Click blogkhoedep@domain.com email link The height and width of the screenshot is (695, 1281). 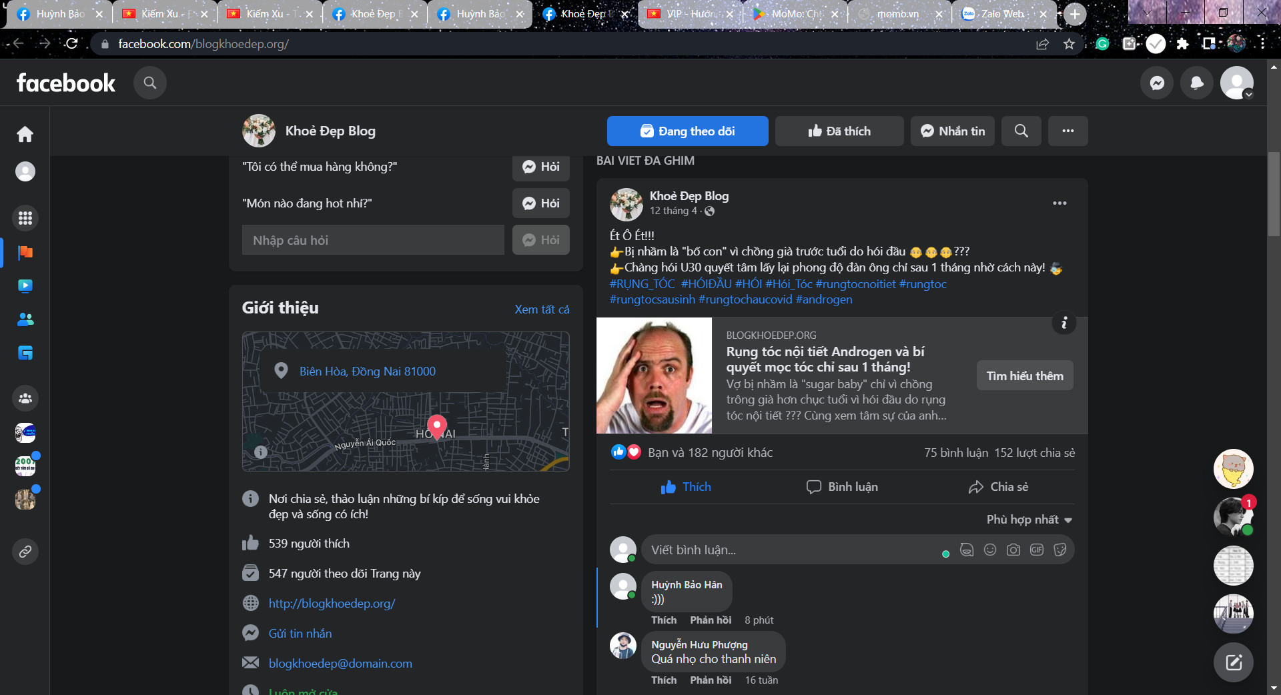pyautogui.click(x=340, y=664)
